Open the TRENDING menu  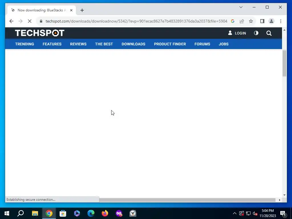pos(25,44)
